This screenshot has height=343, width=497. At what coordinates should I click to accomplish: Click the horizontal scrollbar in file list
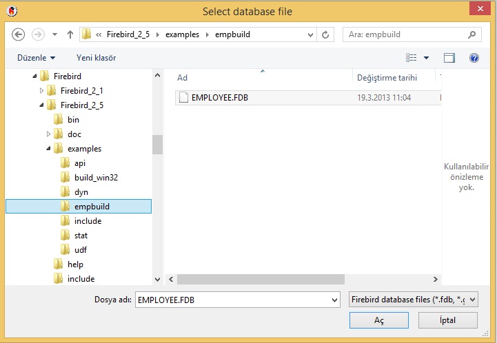(261, 279)
